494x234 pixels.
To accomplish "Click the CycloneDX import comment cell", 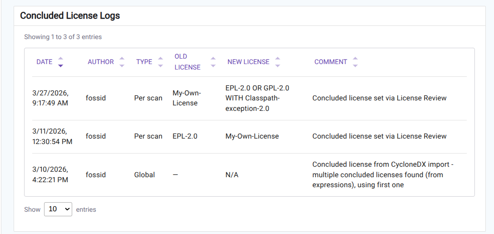I will (x=383, y=175).
